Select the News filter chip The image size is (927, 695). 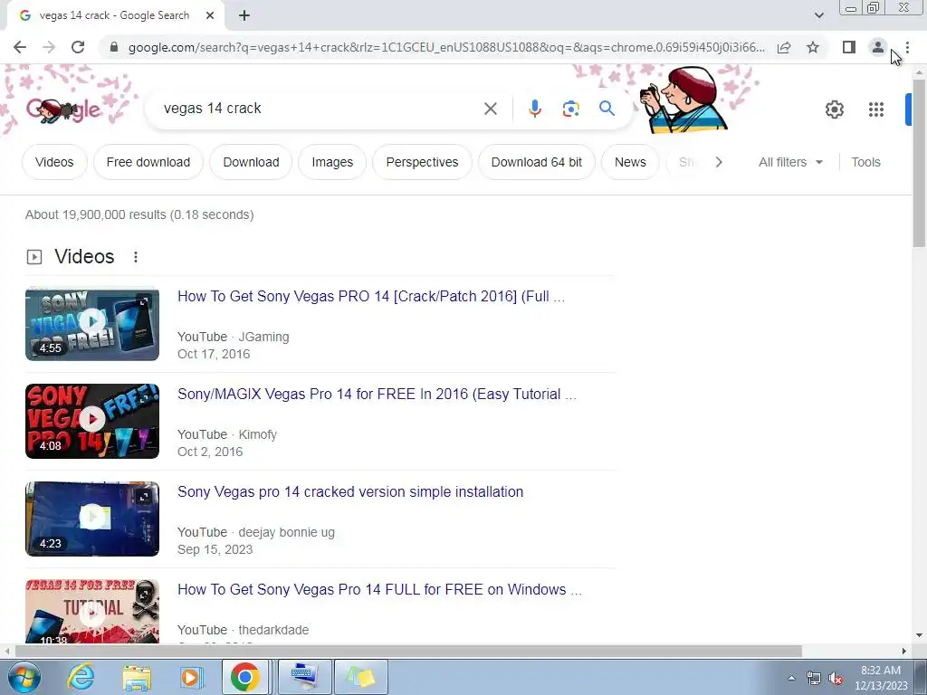(x=630, y=162)
